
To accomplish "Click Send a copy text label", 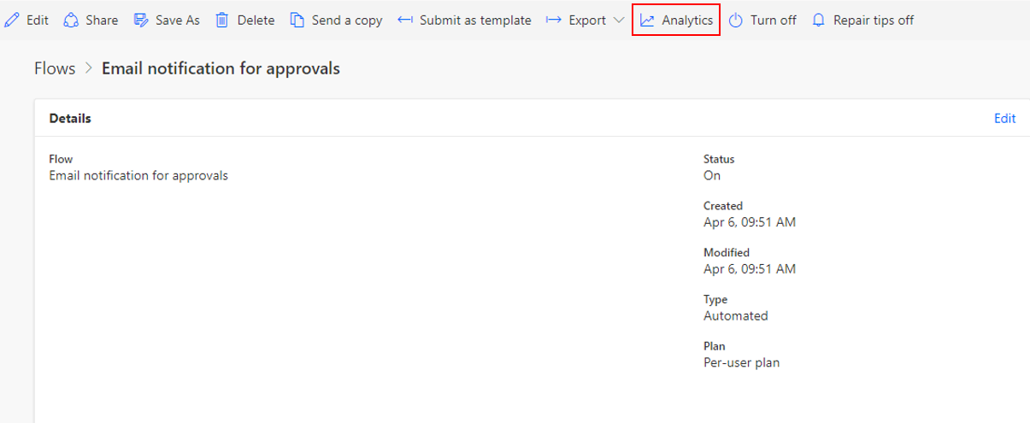I will pyautogui.click(x=347, y=20).
